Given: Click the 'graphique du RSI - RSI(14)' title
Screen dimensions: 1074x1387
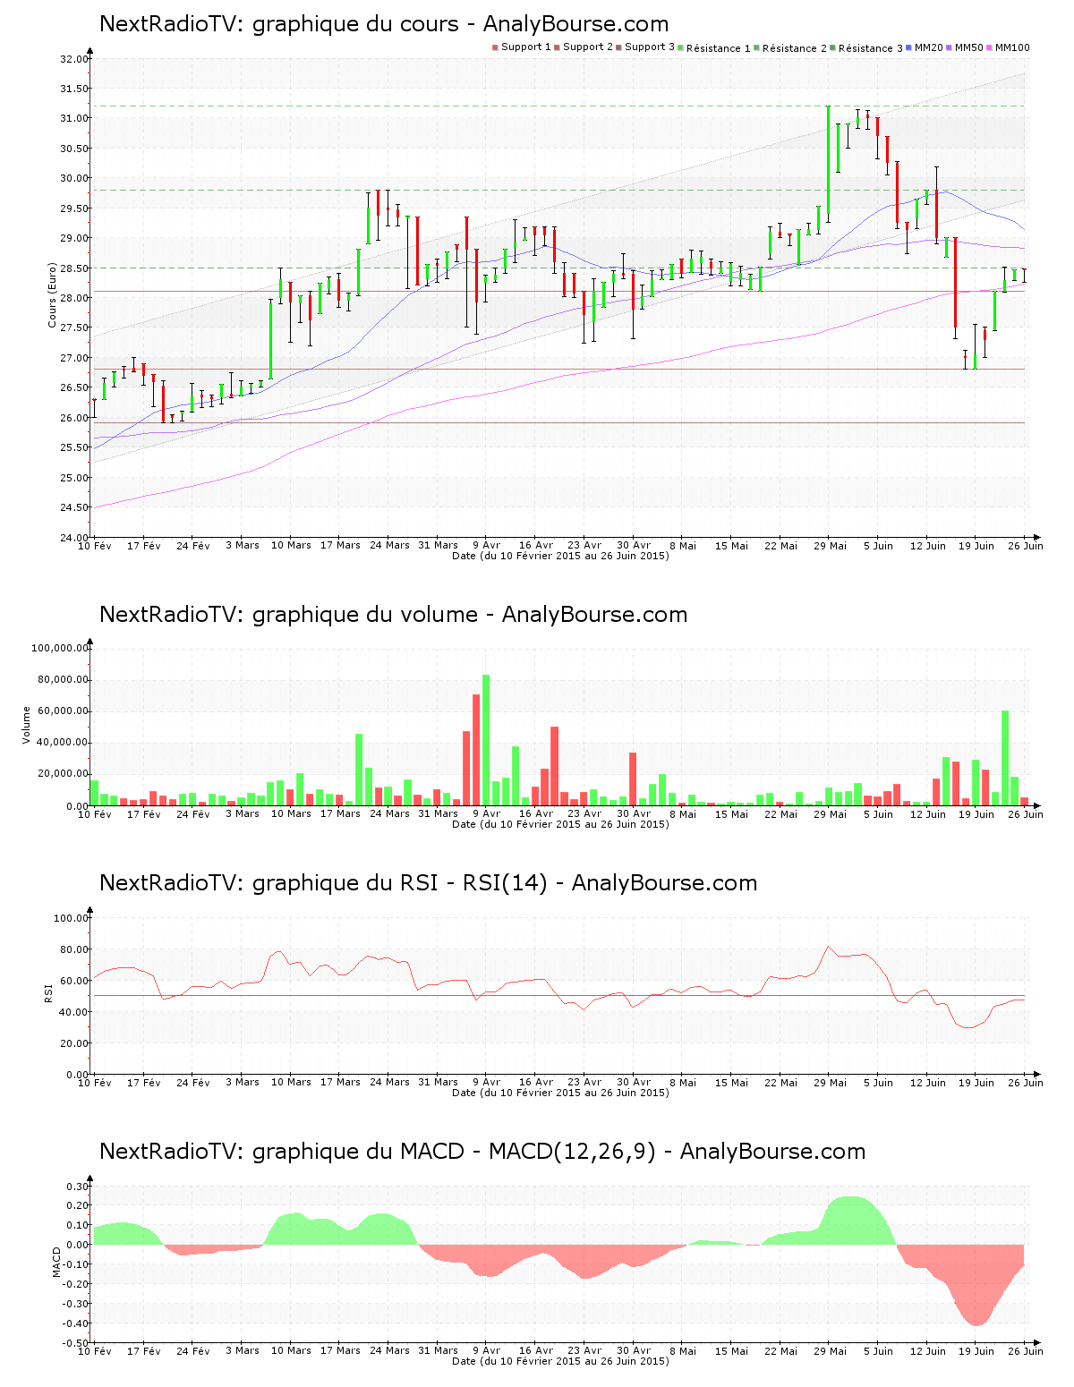Looking at the screenshot, I should click(x=429, y=883).
